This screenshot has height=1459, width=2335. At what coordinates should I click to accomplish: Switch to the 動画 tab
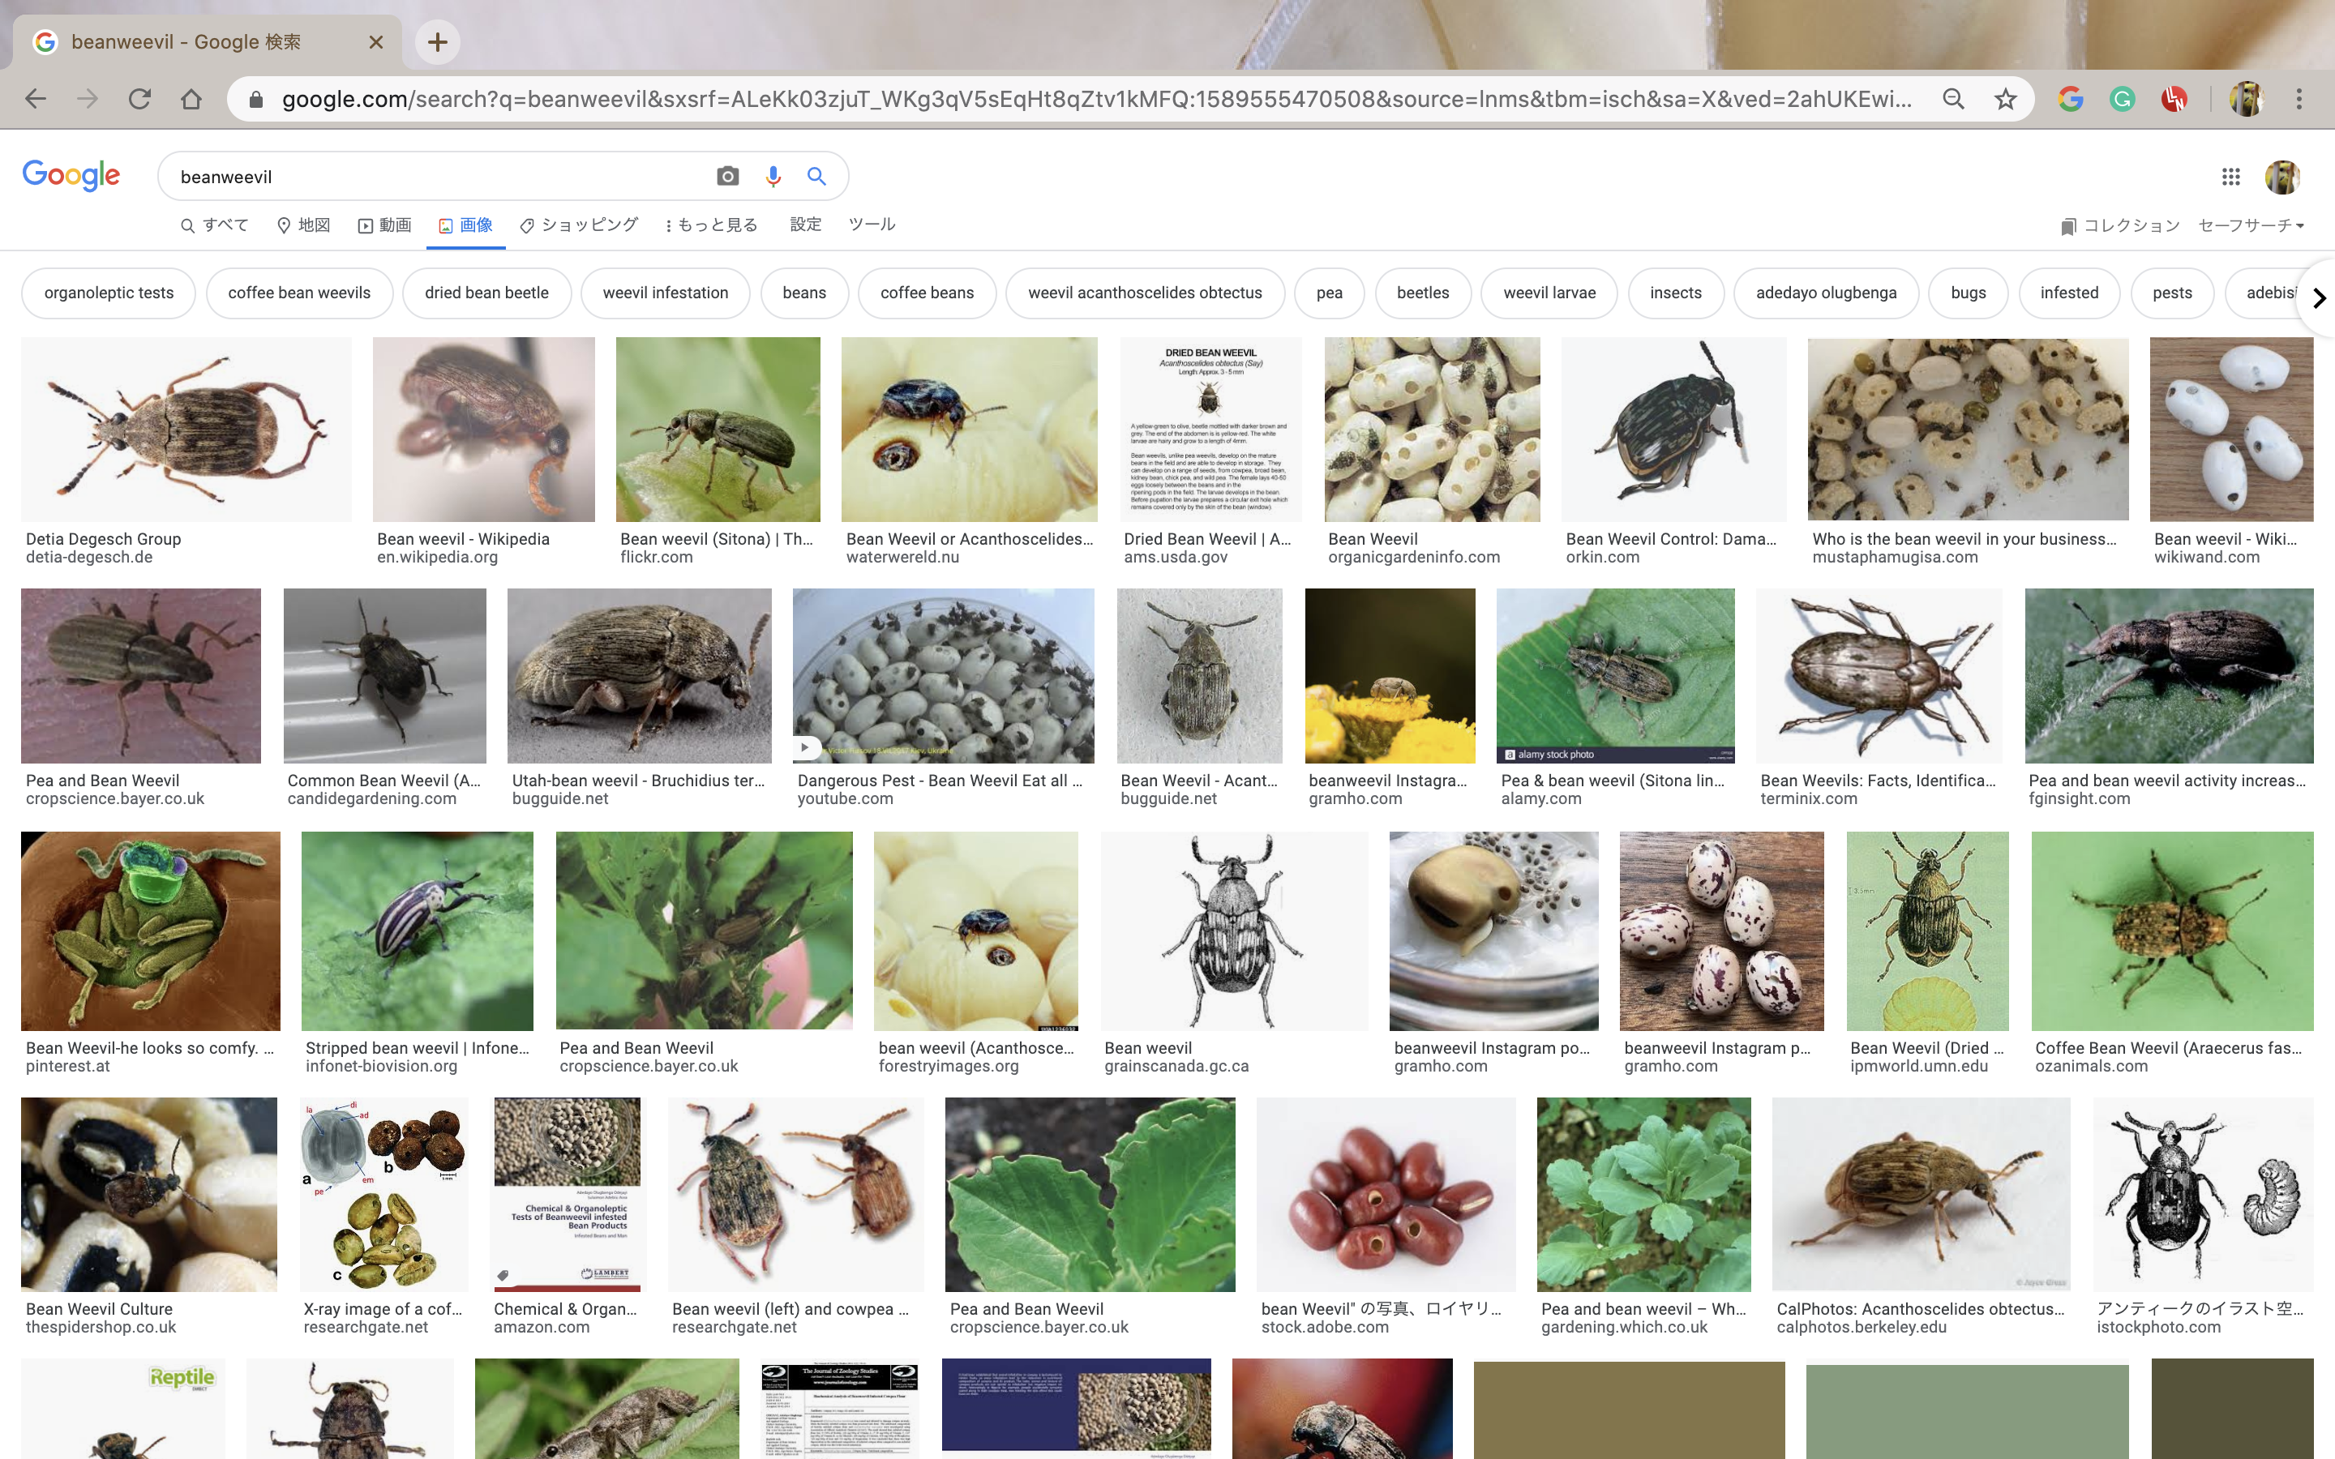coord(385,225)
